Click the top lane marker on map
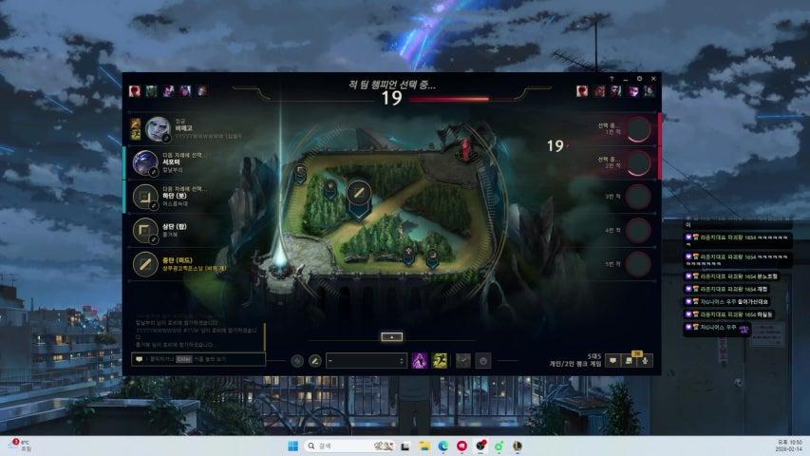Image resolution: width=810 pixels, height=456 pixels. click(x=301, y=172)
